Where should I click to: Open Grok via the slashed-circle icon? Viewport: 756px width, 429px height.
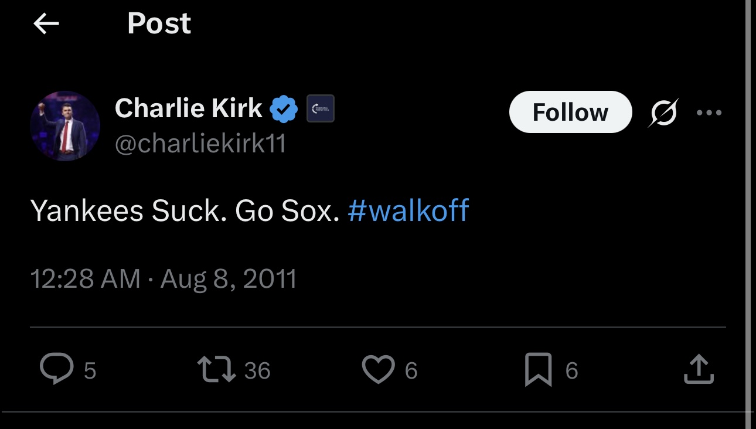click(x=663, y=112)
